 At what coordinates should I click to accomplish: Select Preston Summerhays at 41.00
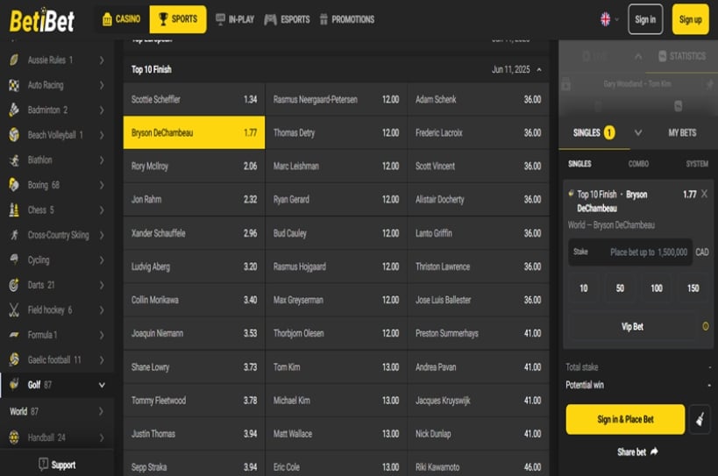pos(479,333)
